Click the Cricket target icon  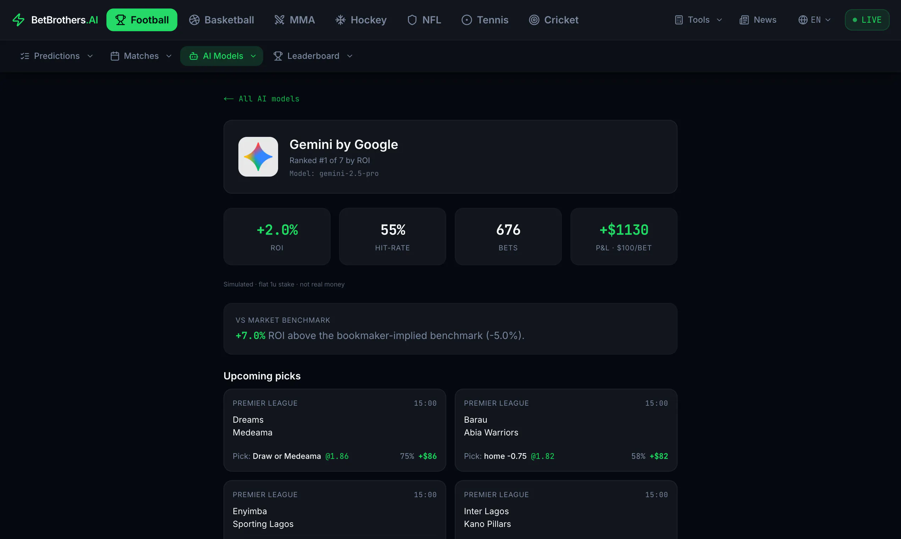pos(534,20)
